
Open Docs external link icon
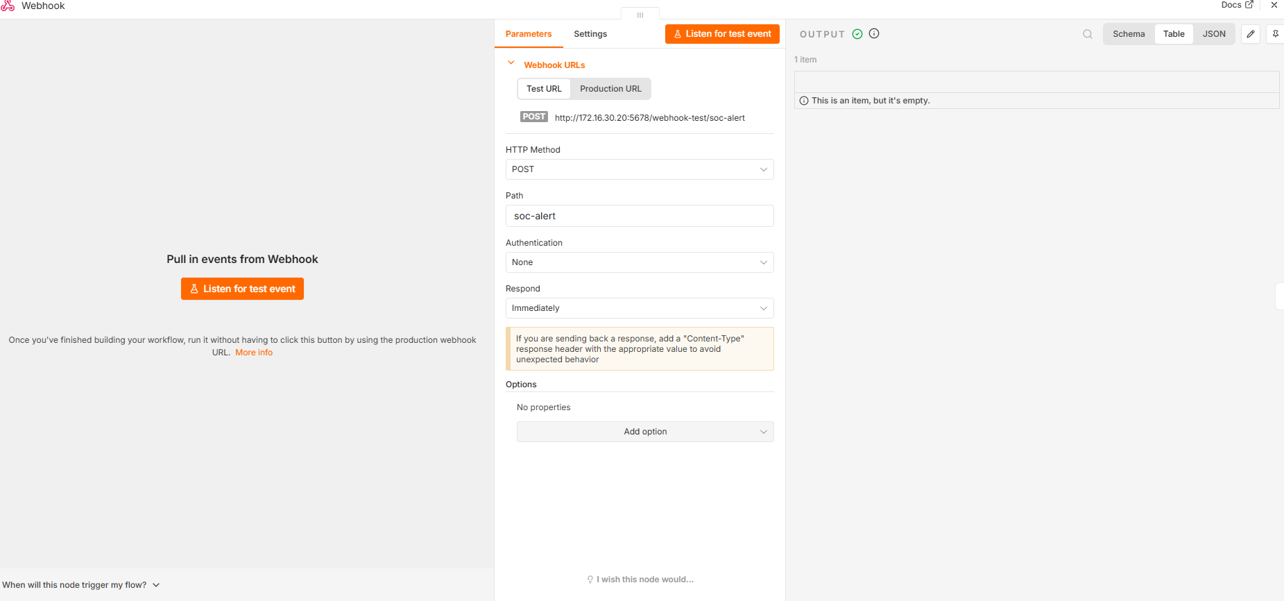pyautogui.click(x=1249, y=5)
